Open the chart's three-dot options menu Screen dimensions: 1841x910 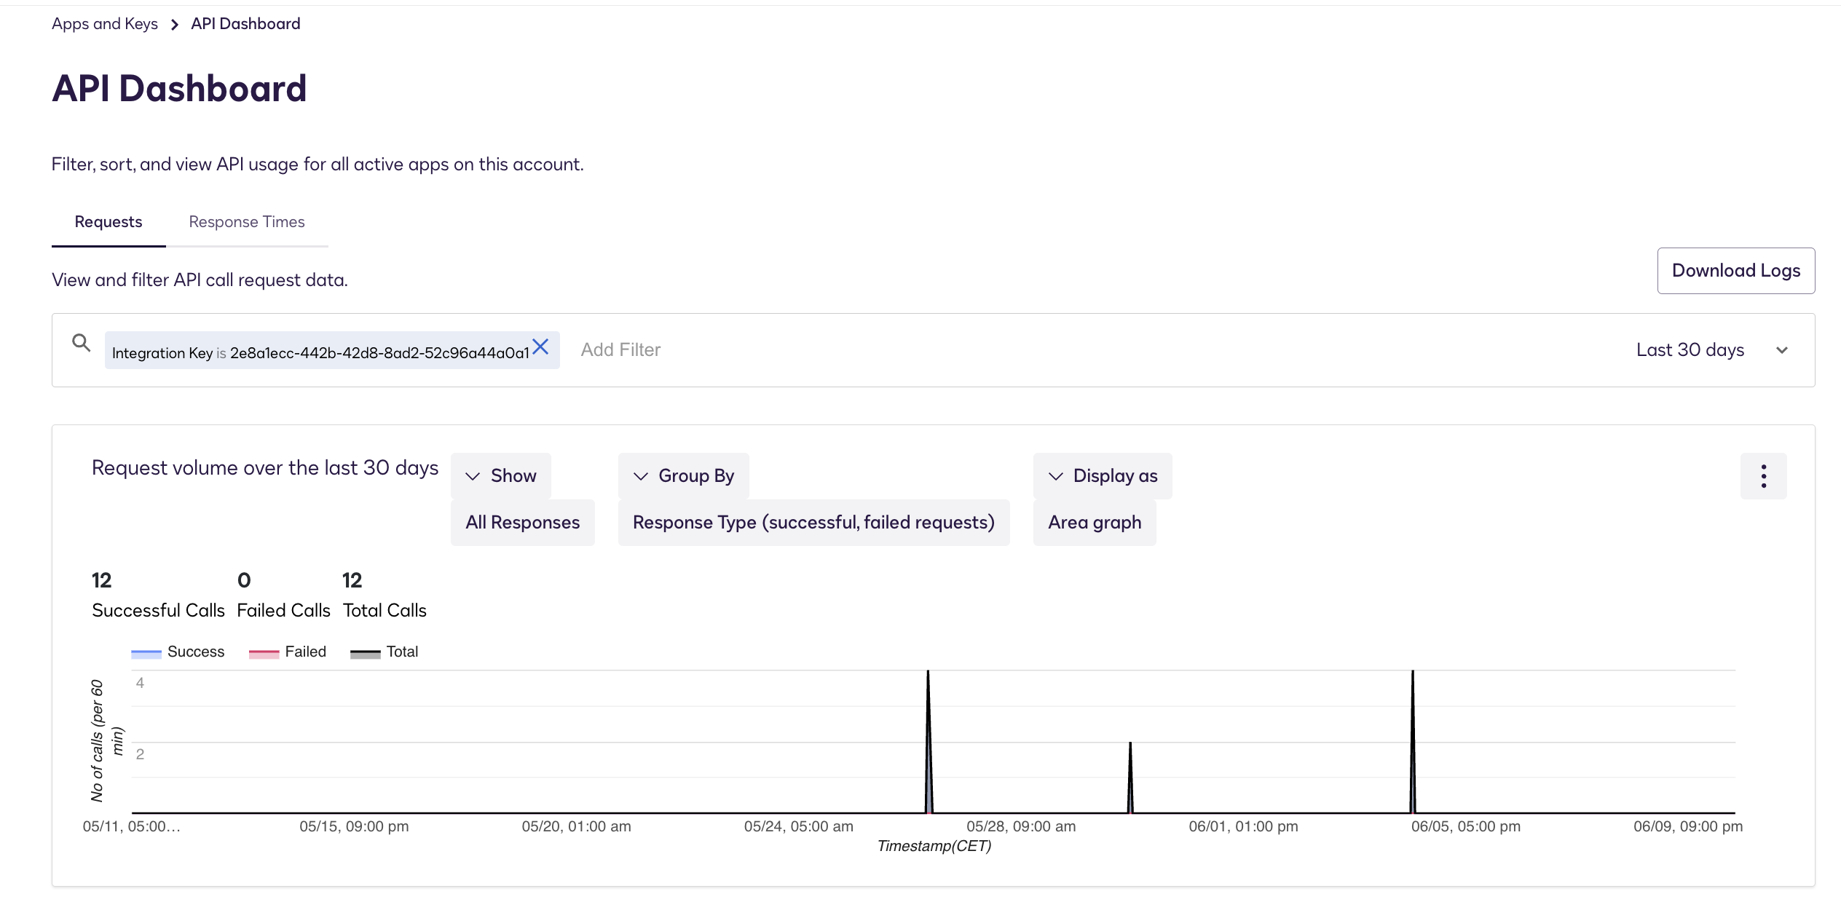1763,476
